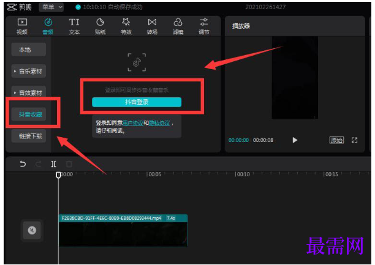Click the 抖音登录 button
375x265 pixels.
pos(137,102)
